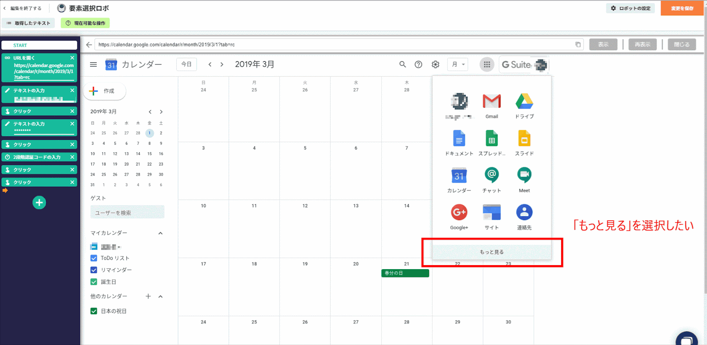The width and height of the screenshot is (707, 345).
Task: Open calendar help question mark icon
Action: [418, 64]
